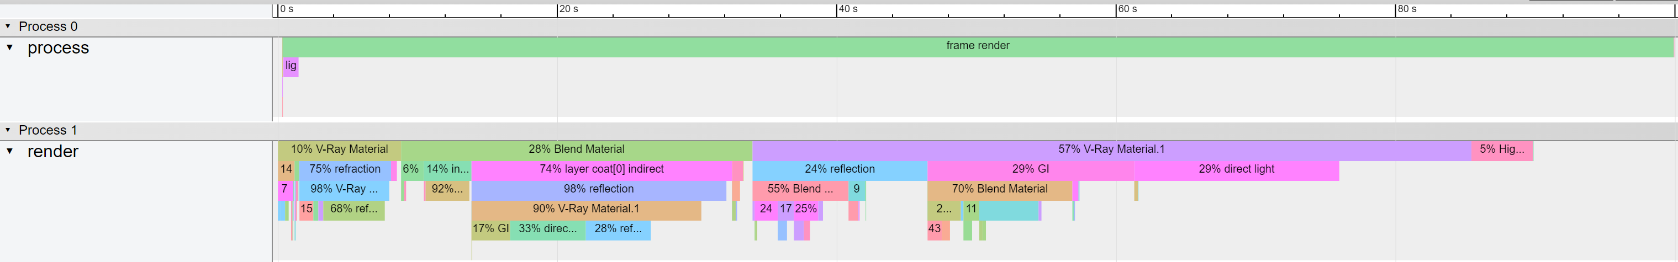Viewport: 1678px width, 262px height.
Task: Collapse the Process 0 section
Action: pos(8,26)
